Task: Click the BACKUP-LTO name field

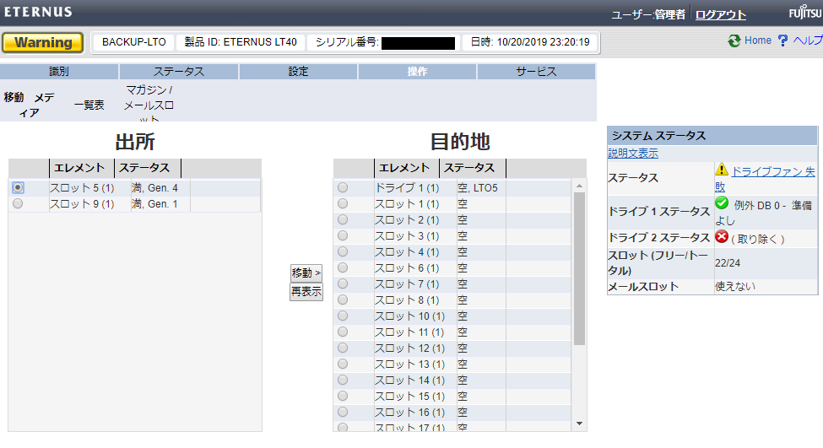Action: (134, 42)
